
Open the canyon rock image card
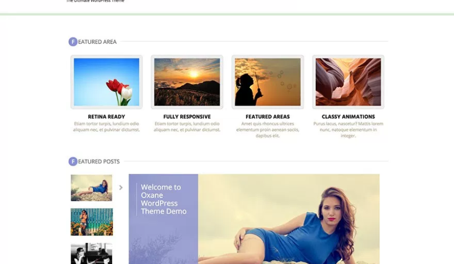pyautogui.click(x=348, y=82)
